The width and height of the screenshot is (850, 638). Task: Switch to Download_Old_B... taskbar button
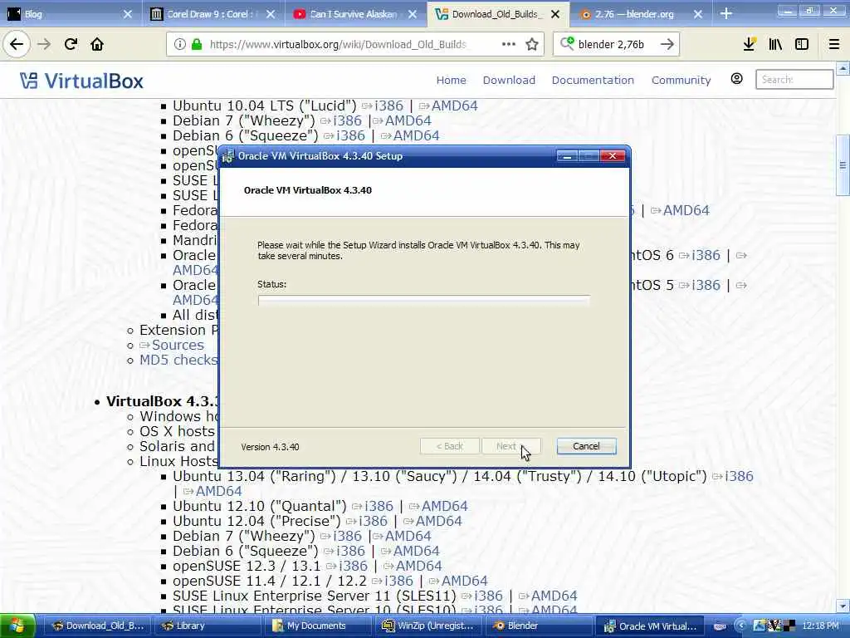tap(98, 626)
